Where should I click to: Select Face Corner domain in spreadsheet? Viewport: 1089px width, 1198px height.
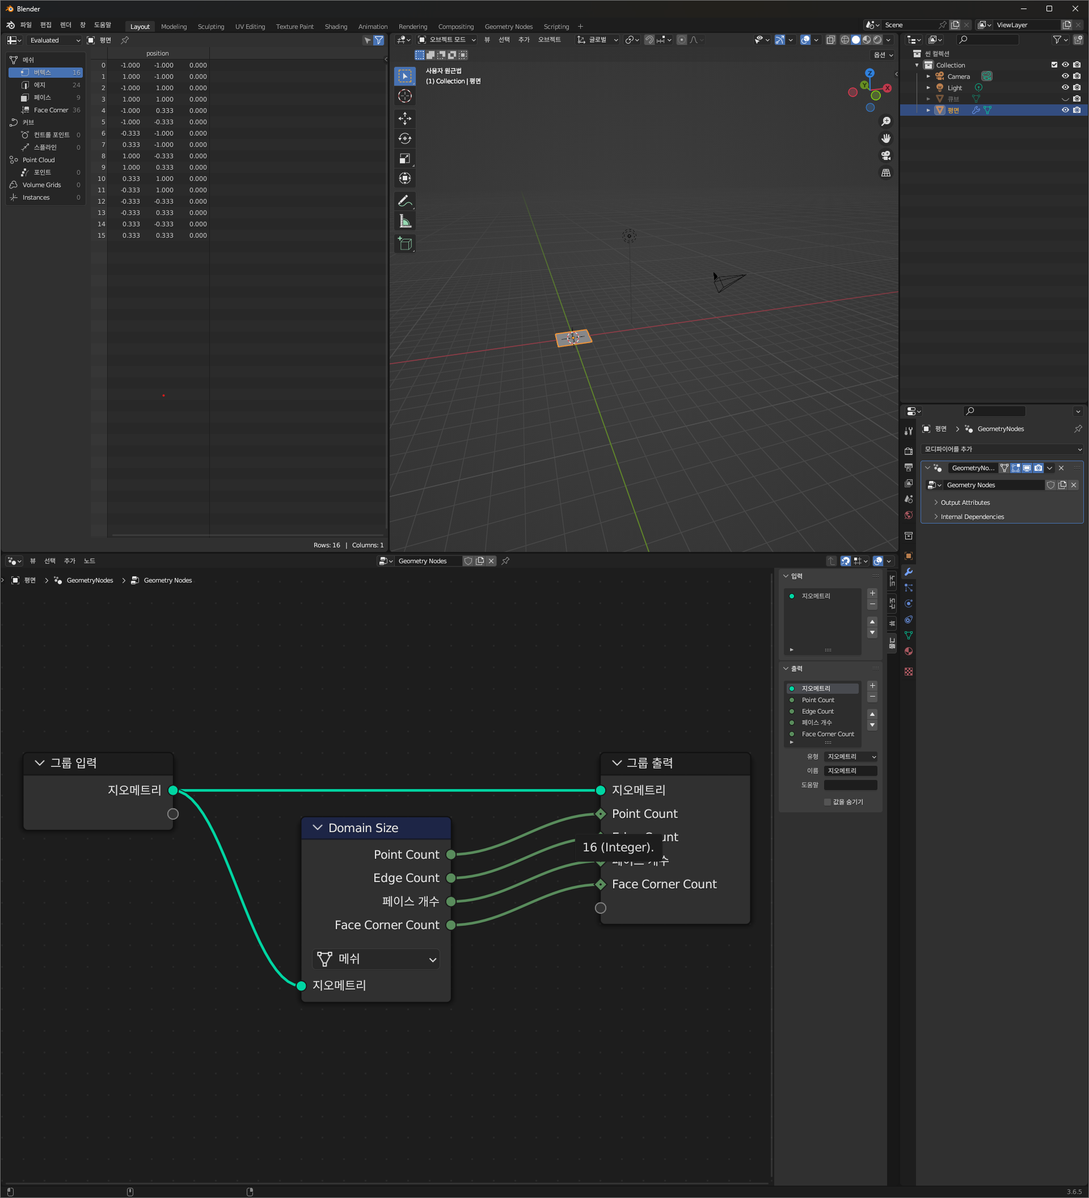tap(50, 110)
